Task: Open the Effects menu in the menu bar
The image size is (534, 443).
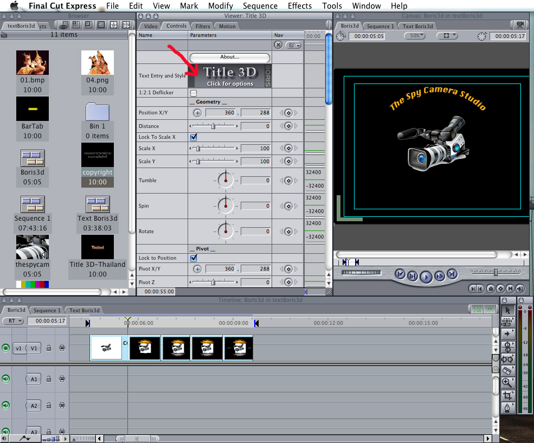Action: click(x=299, y=6)
